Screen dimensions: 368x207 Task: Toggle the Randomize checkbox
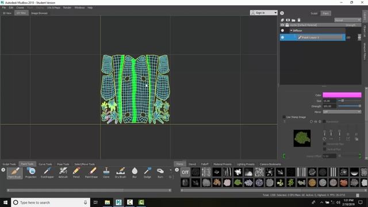(324, 121)
